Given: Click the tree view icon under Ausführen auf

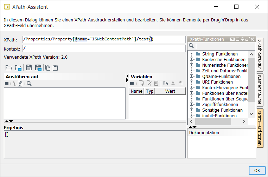Looking at the screenshot, I should tap(14, 84).
